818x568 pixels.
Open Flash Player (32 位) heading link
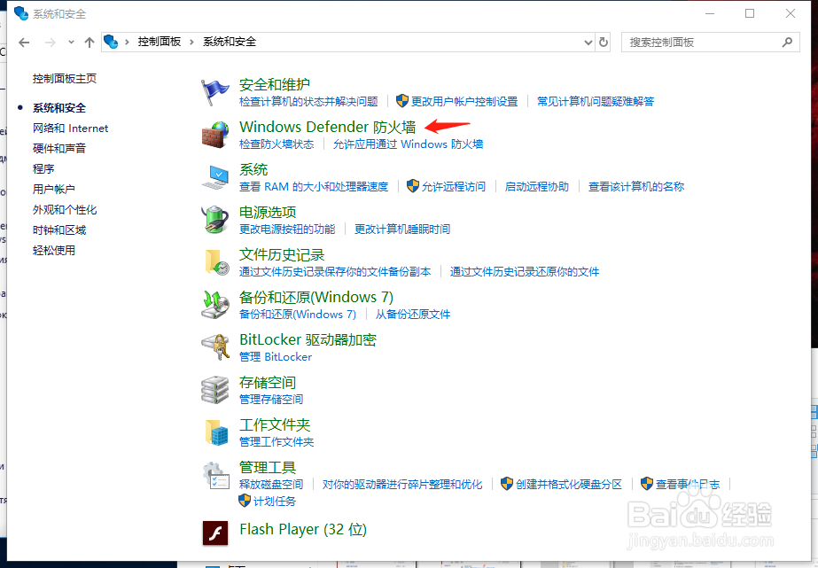(x=303, y=529)
